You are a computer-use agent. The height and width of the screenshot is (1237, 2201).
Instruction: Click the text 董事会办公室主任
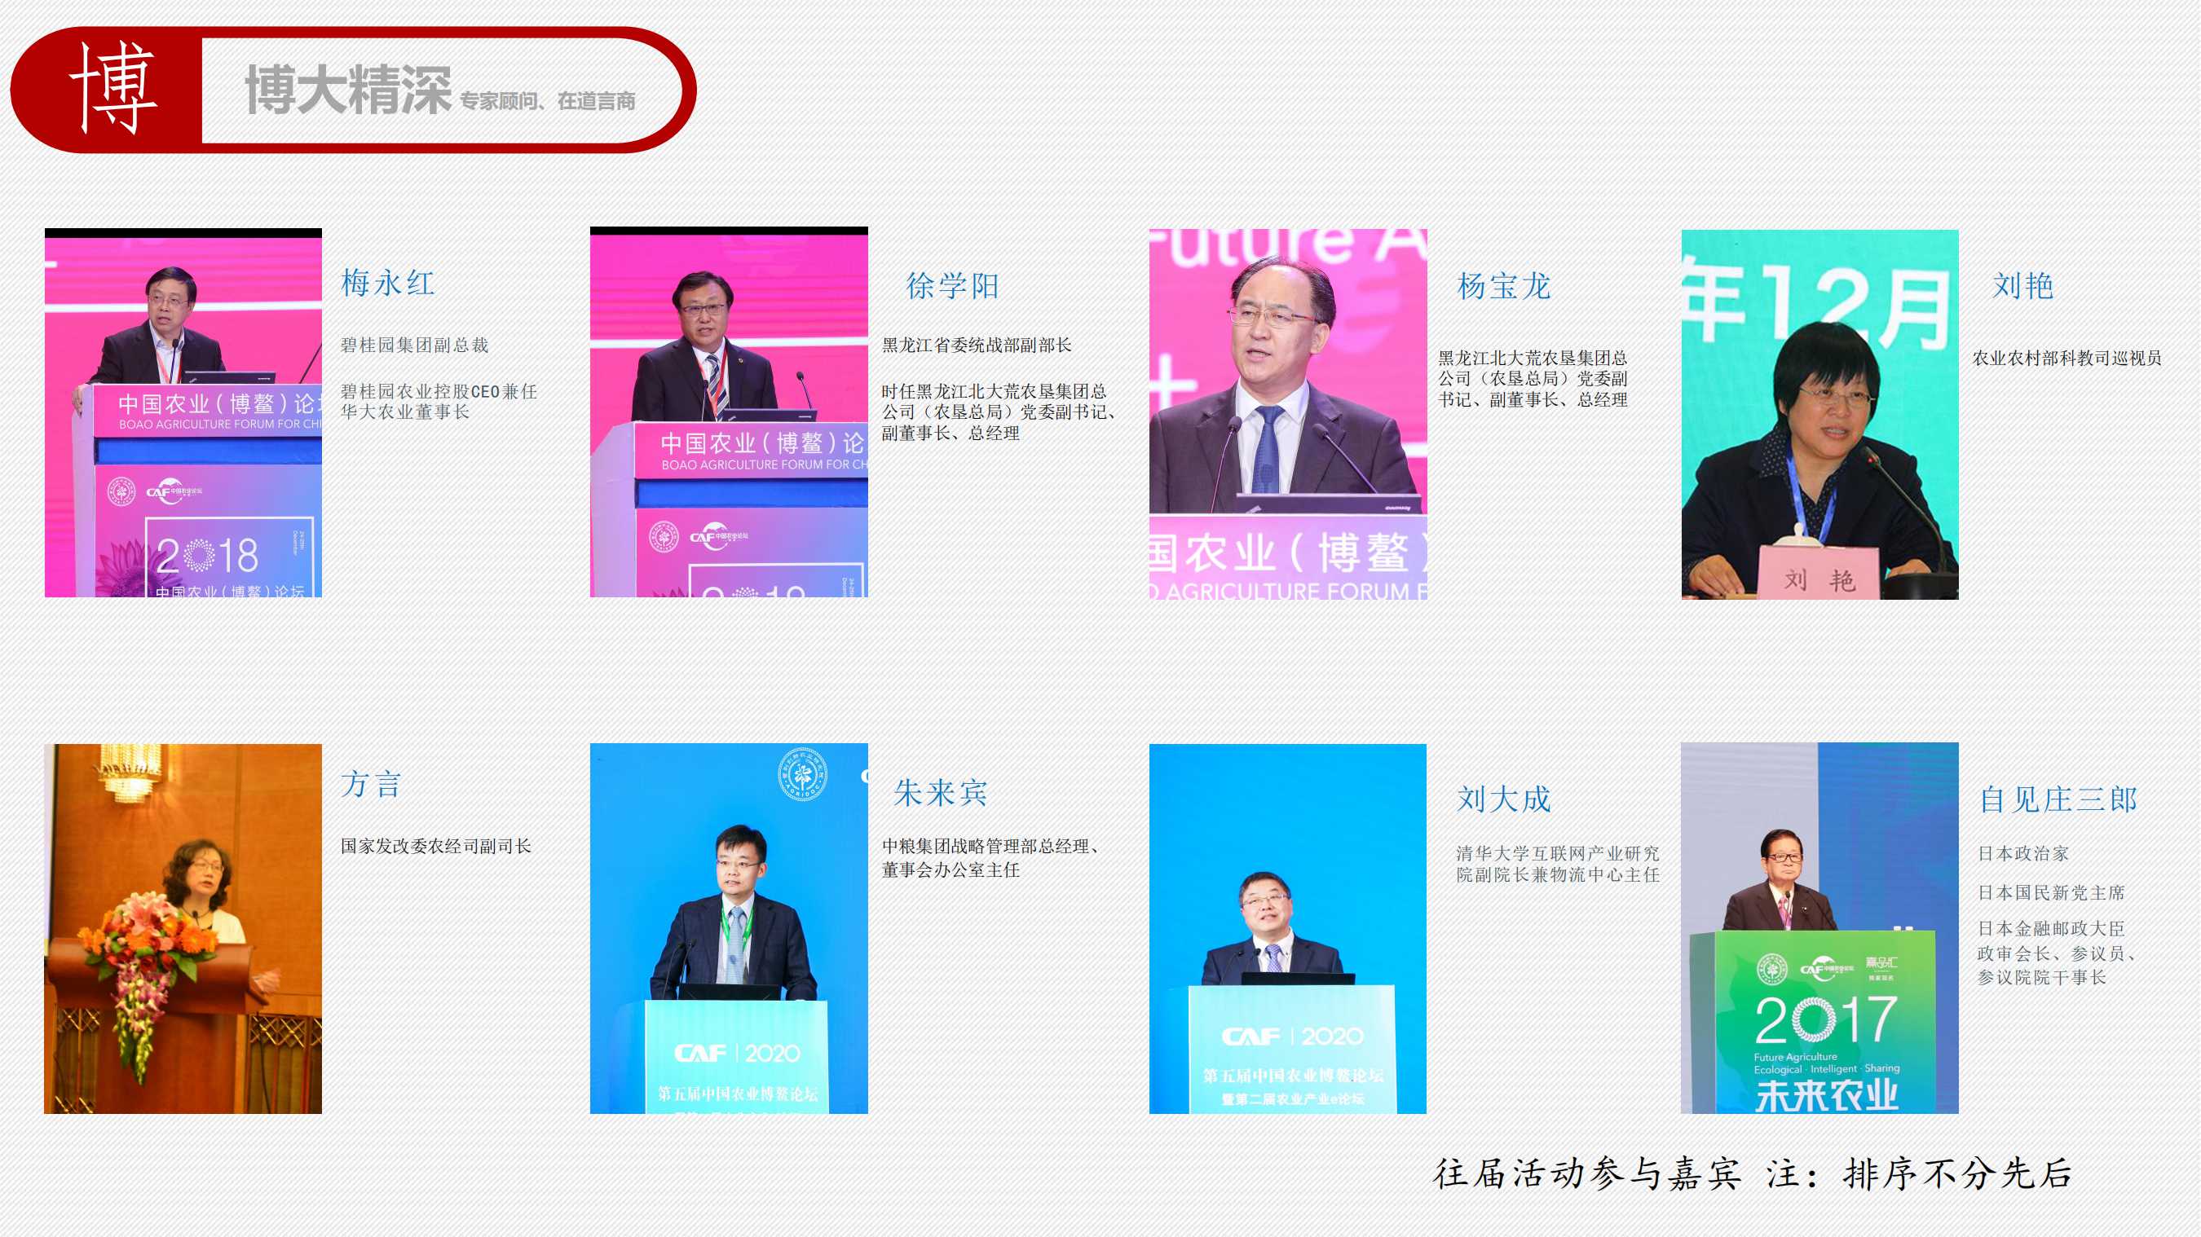pyautogui.click(x=951, y=869)
